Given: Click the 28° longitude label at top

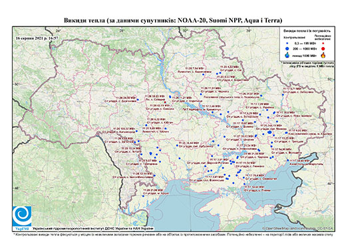Looking at the screenshot, I should pos(122,30).
